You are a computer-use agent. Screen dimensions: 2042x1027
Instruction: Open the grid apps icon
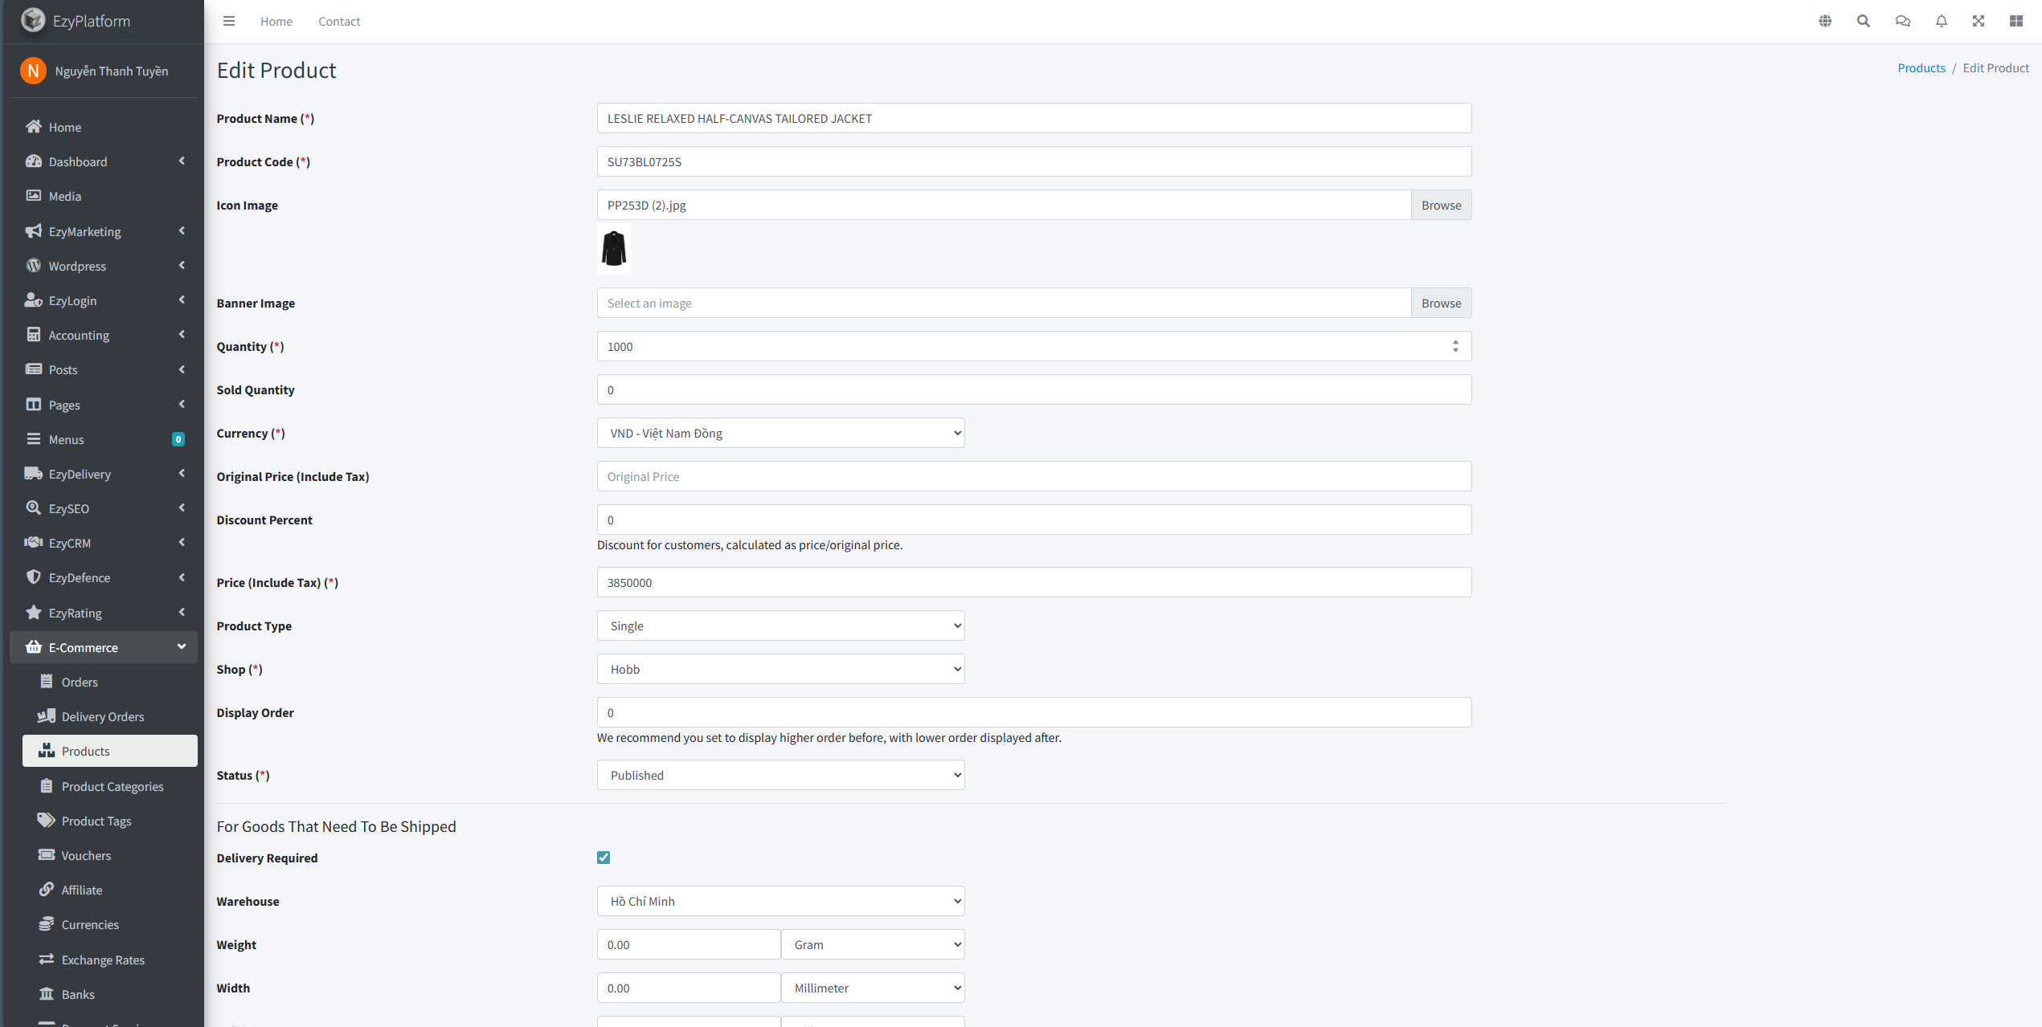click(2016, 21)
